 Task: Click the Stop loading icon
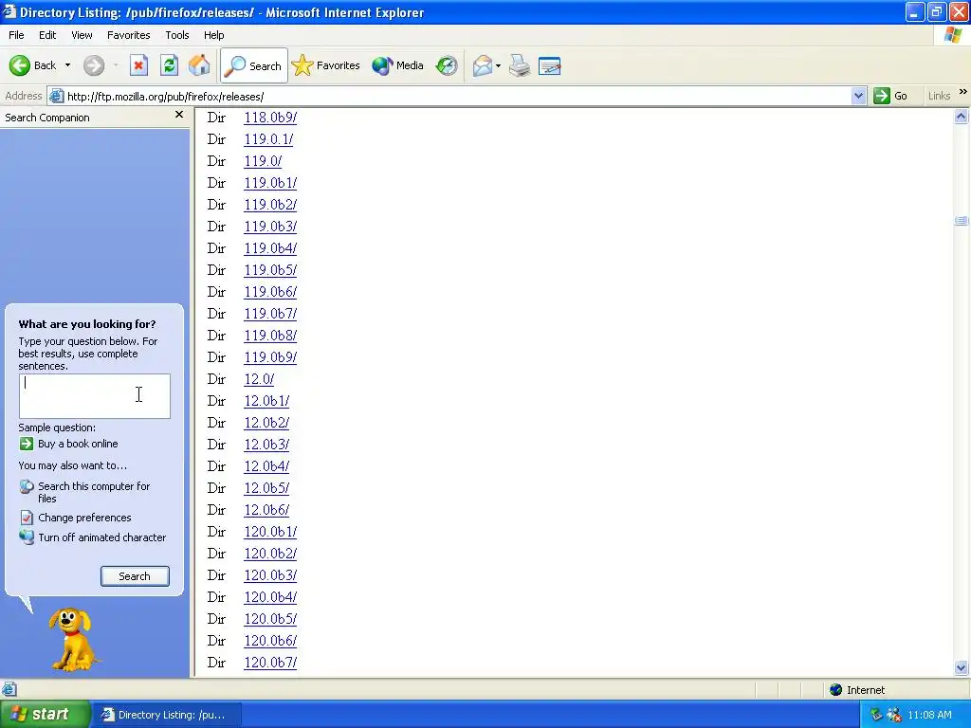point(138,65)
